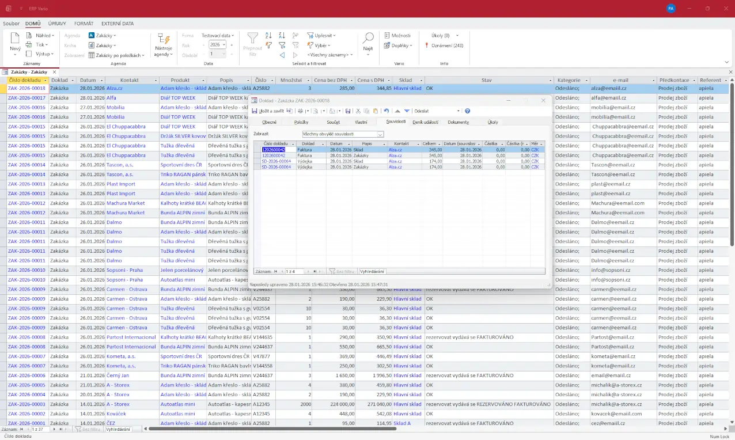The height and width of the screenshot is (440, 735).
Task: Open the Alza.cz contact link in first row
Action: coord(114,89)
